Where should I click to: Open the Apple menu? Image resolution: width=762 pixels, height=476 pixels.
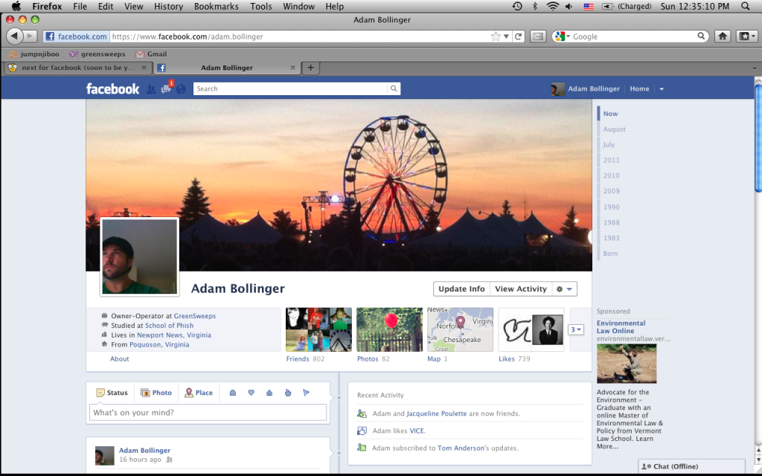point(16,6)
